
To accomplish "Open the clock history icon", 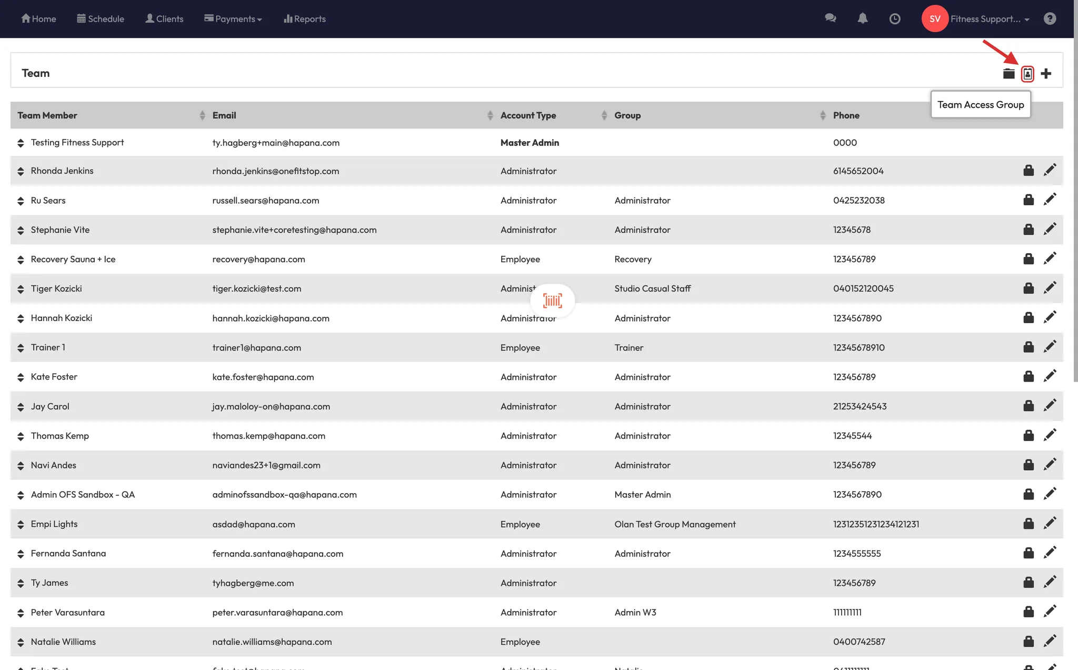I will click(894, 19).
